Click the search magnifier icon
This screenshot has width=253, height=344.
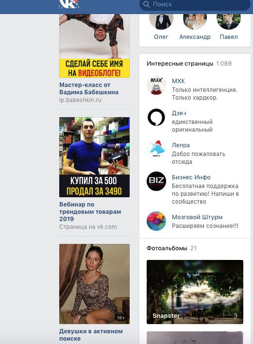(x=146, y=4)
